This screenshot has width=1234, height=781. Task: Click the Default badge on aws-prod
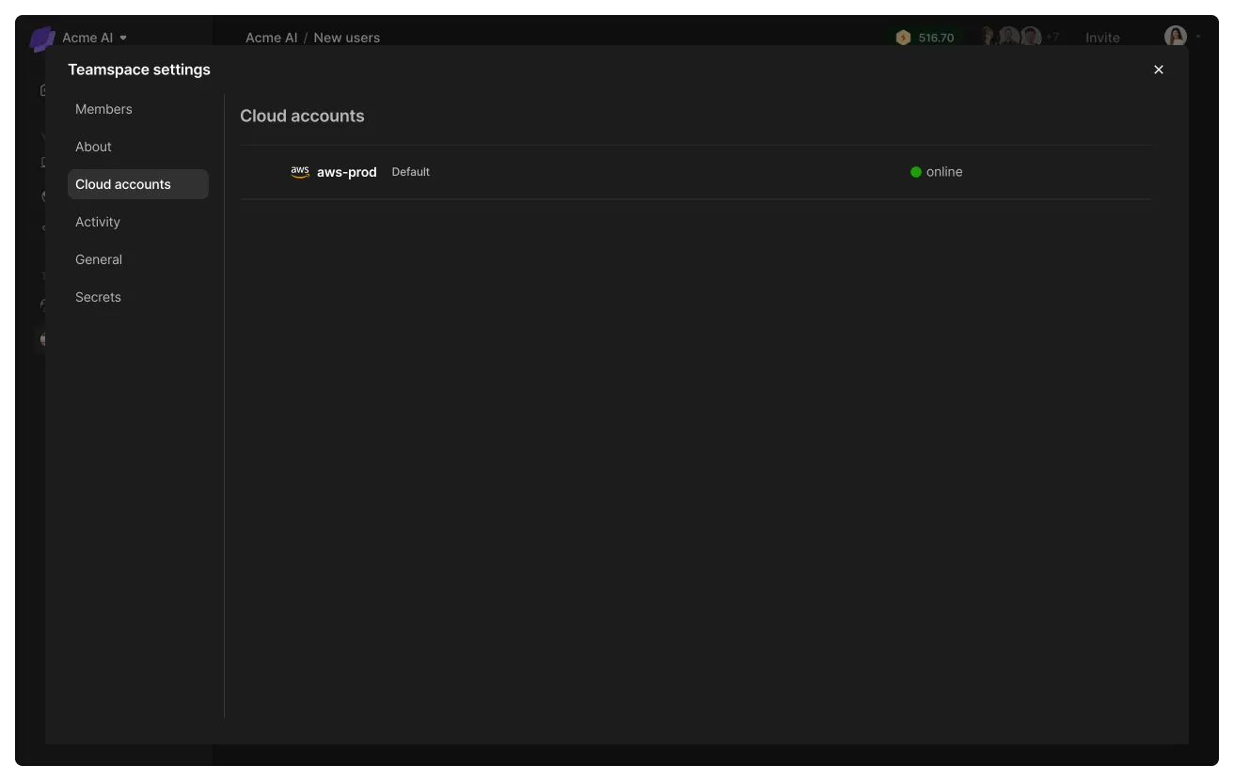click(411, 172)
